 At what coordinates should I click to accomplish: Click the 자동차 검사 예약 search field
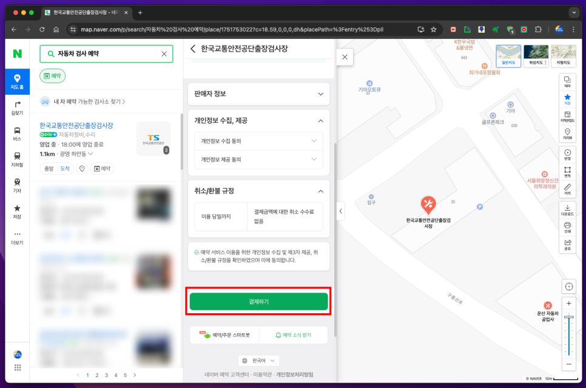[x=106, y=54]
